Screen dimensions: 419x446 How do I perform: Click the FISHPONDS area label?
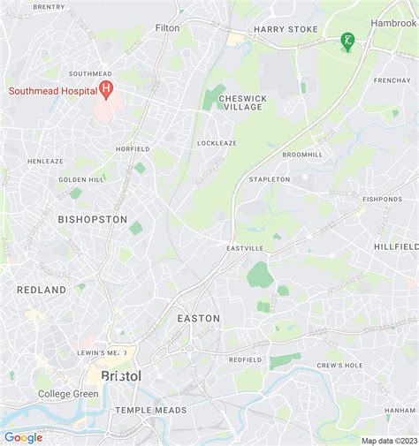pos(383,200)
